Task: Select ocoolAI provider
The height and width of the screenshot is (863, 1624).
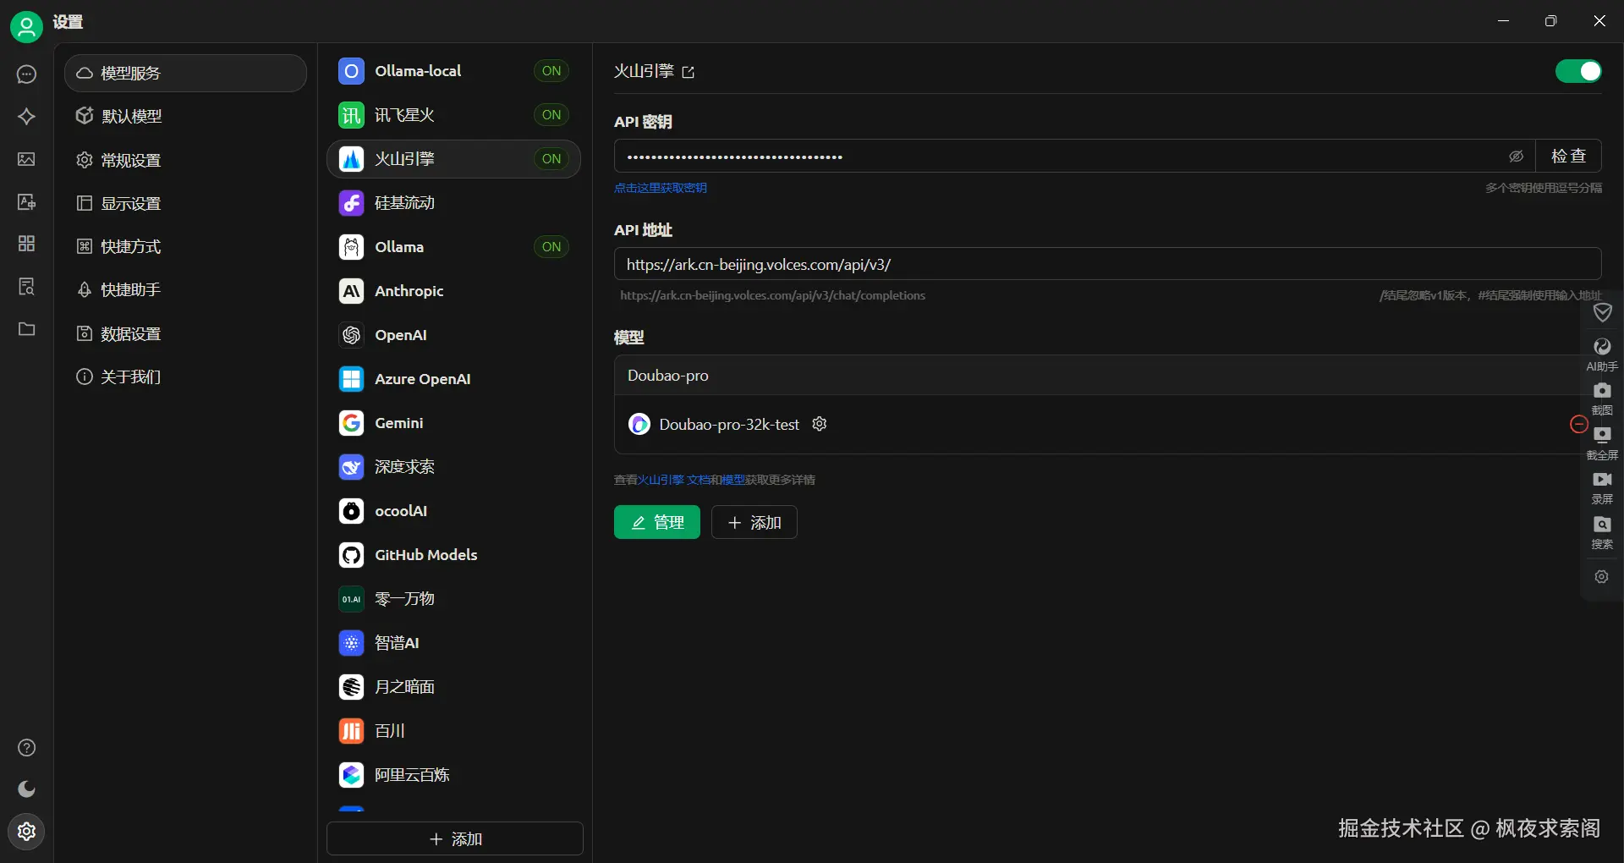Action: (x=453, y=511)
